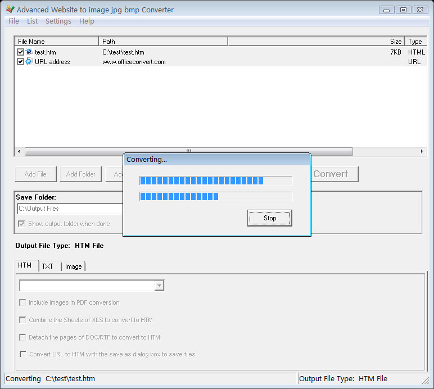This screenshot has width=434, height=389.
Task: Click the lower conversion progress bar
Action: [216, 196]
